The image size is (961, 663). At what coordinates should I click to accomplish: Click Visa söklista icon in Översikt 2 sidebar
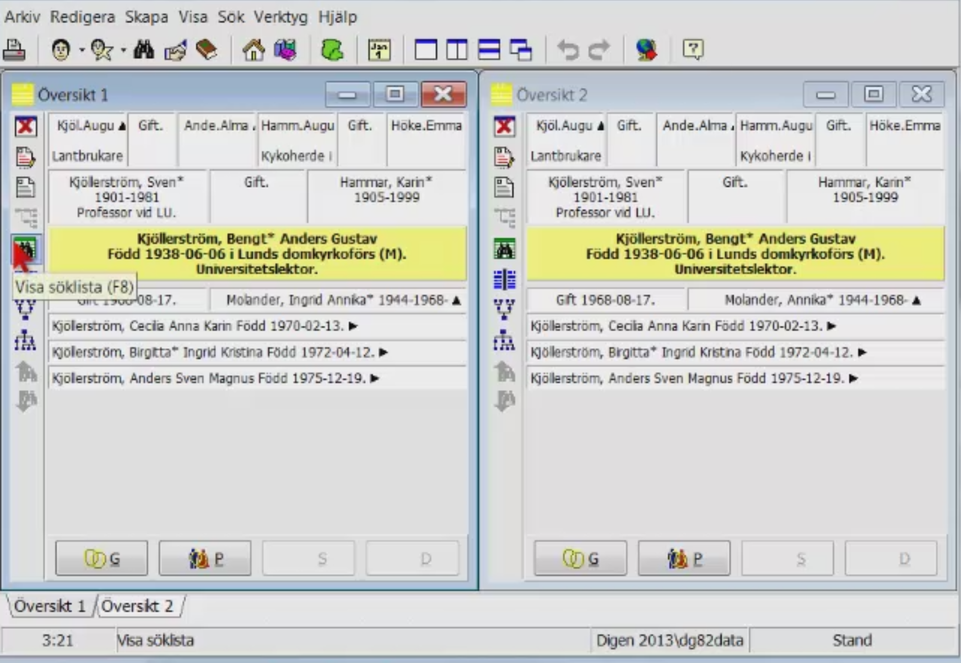pos(504,249)
